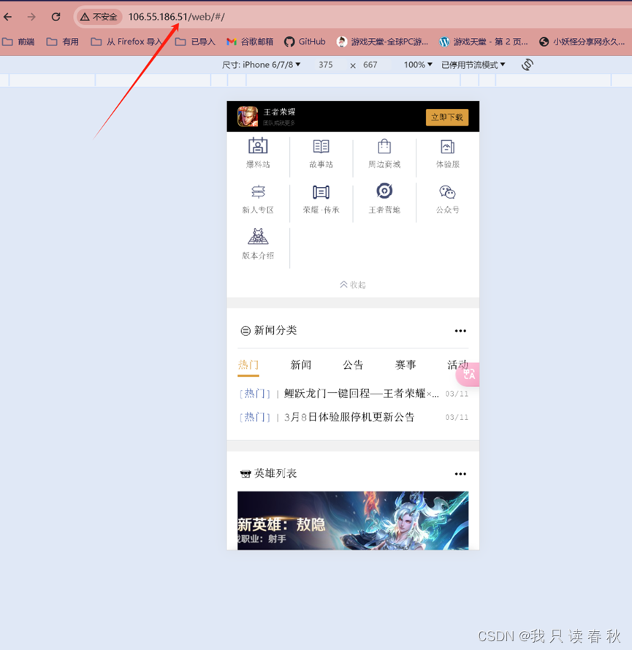
Task: Click the 立即下载 download button
Action: coord(447,116)
